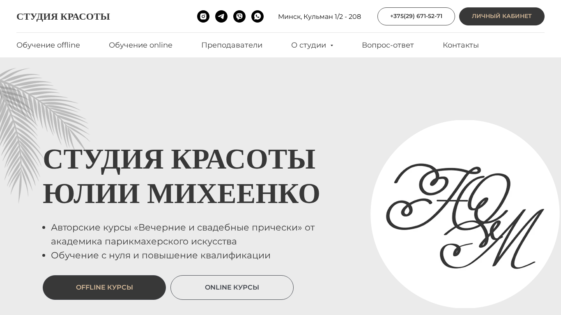Click the ONLINE КУРСЫ button
The image size is (561, 315).
[232, 288]
